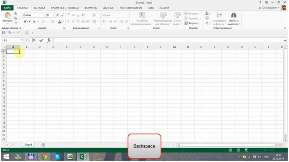Click the Undo arrow icon

(x=10, y=33)
